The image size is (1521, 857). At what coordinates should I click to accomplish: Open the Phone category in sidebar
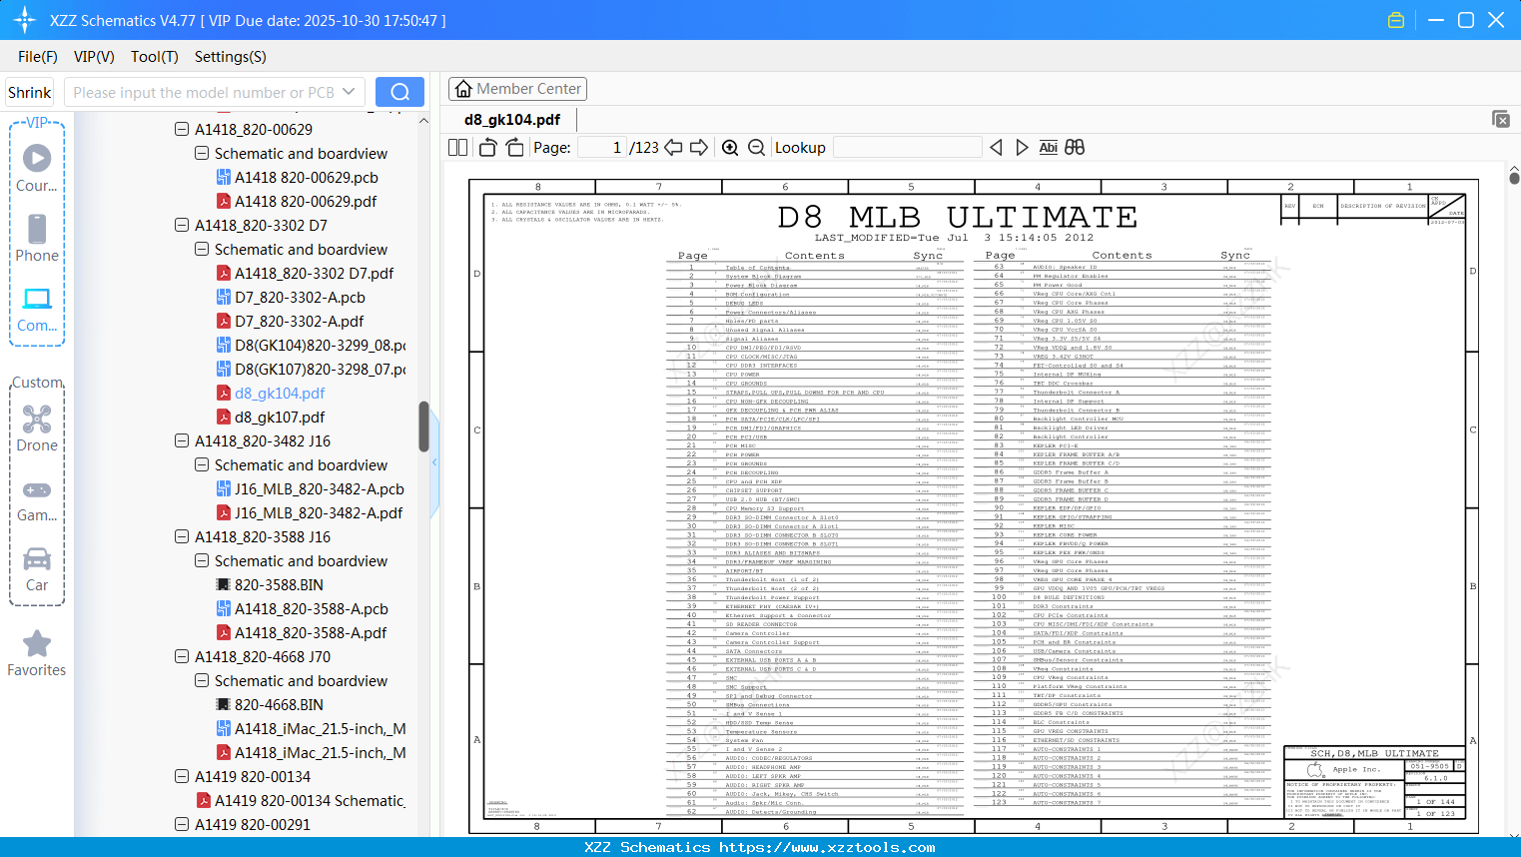[x=37, y=238]
